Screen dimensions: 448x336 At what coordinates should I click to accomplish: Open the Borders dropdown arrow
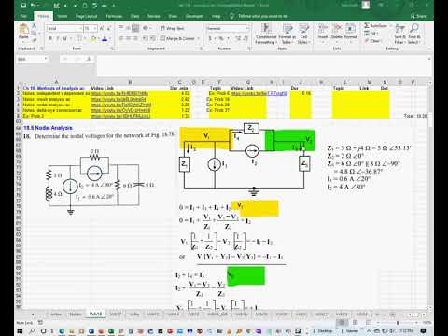coord(85,38)
